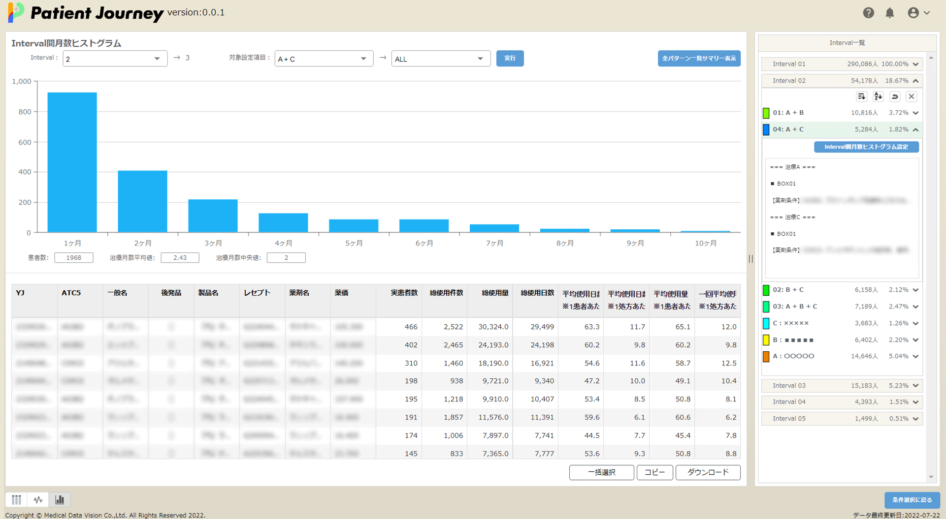Click the 30,324.0 total usage cell

coord(489,327)
